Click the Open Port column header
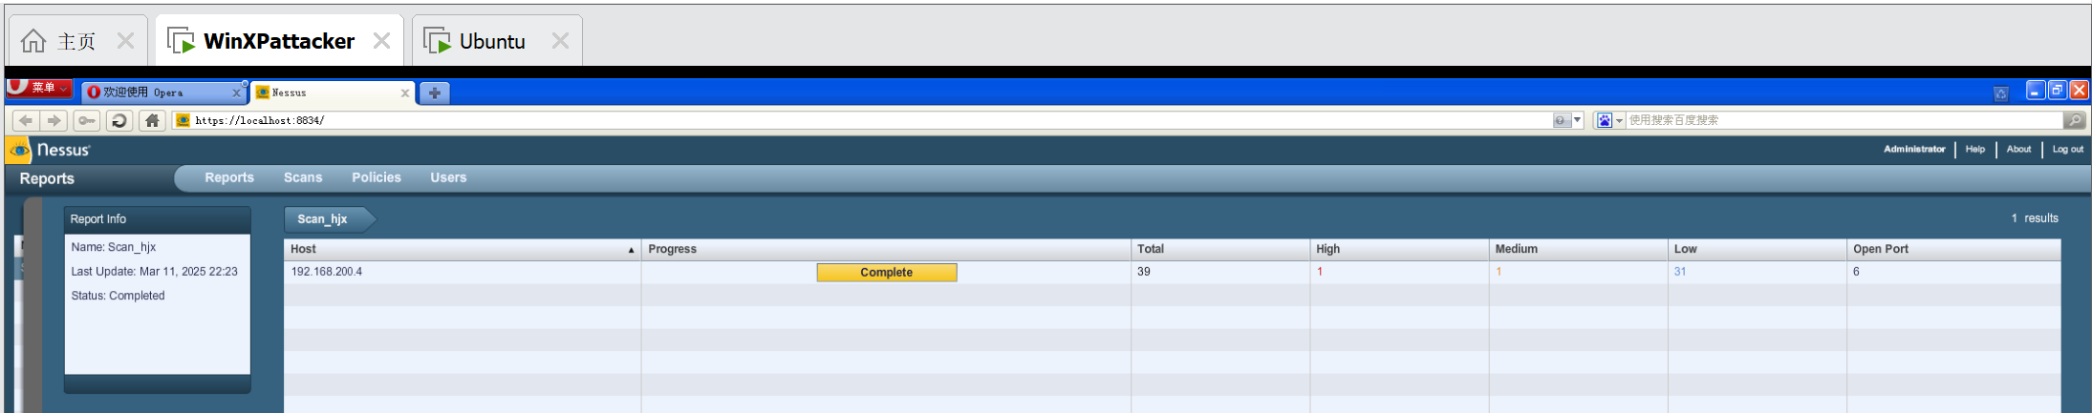The height and width of the screenshot is (413, 2092). (x=1953, y=249)
